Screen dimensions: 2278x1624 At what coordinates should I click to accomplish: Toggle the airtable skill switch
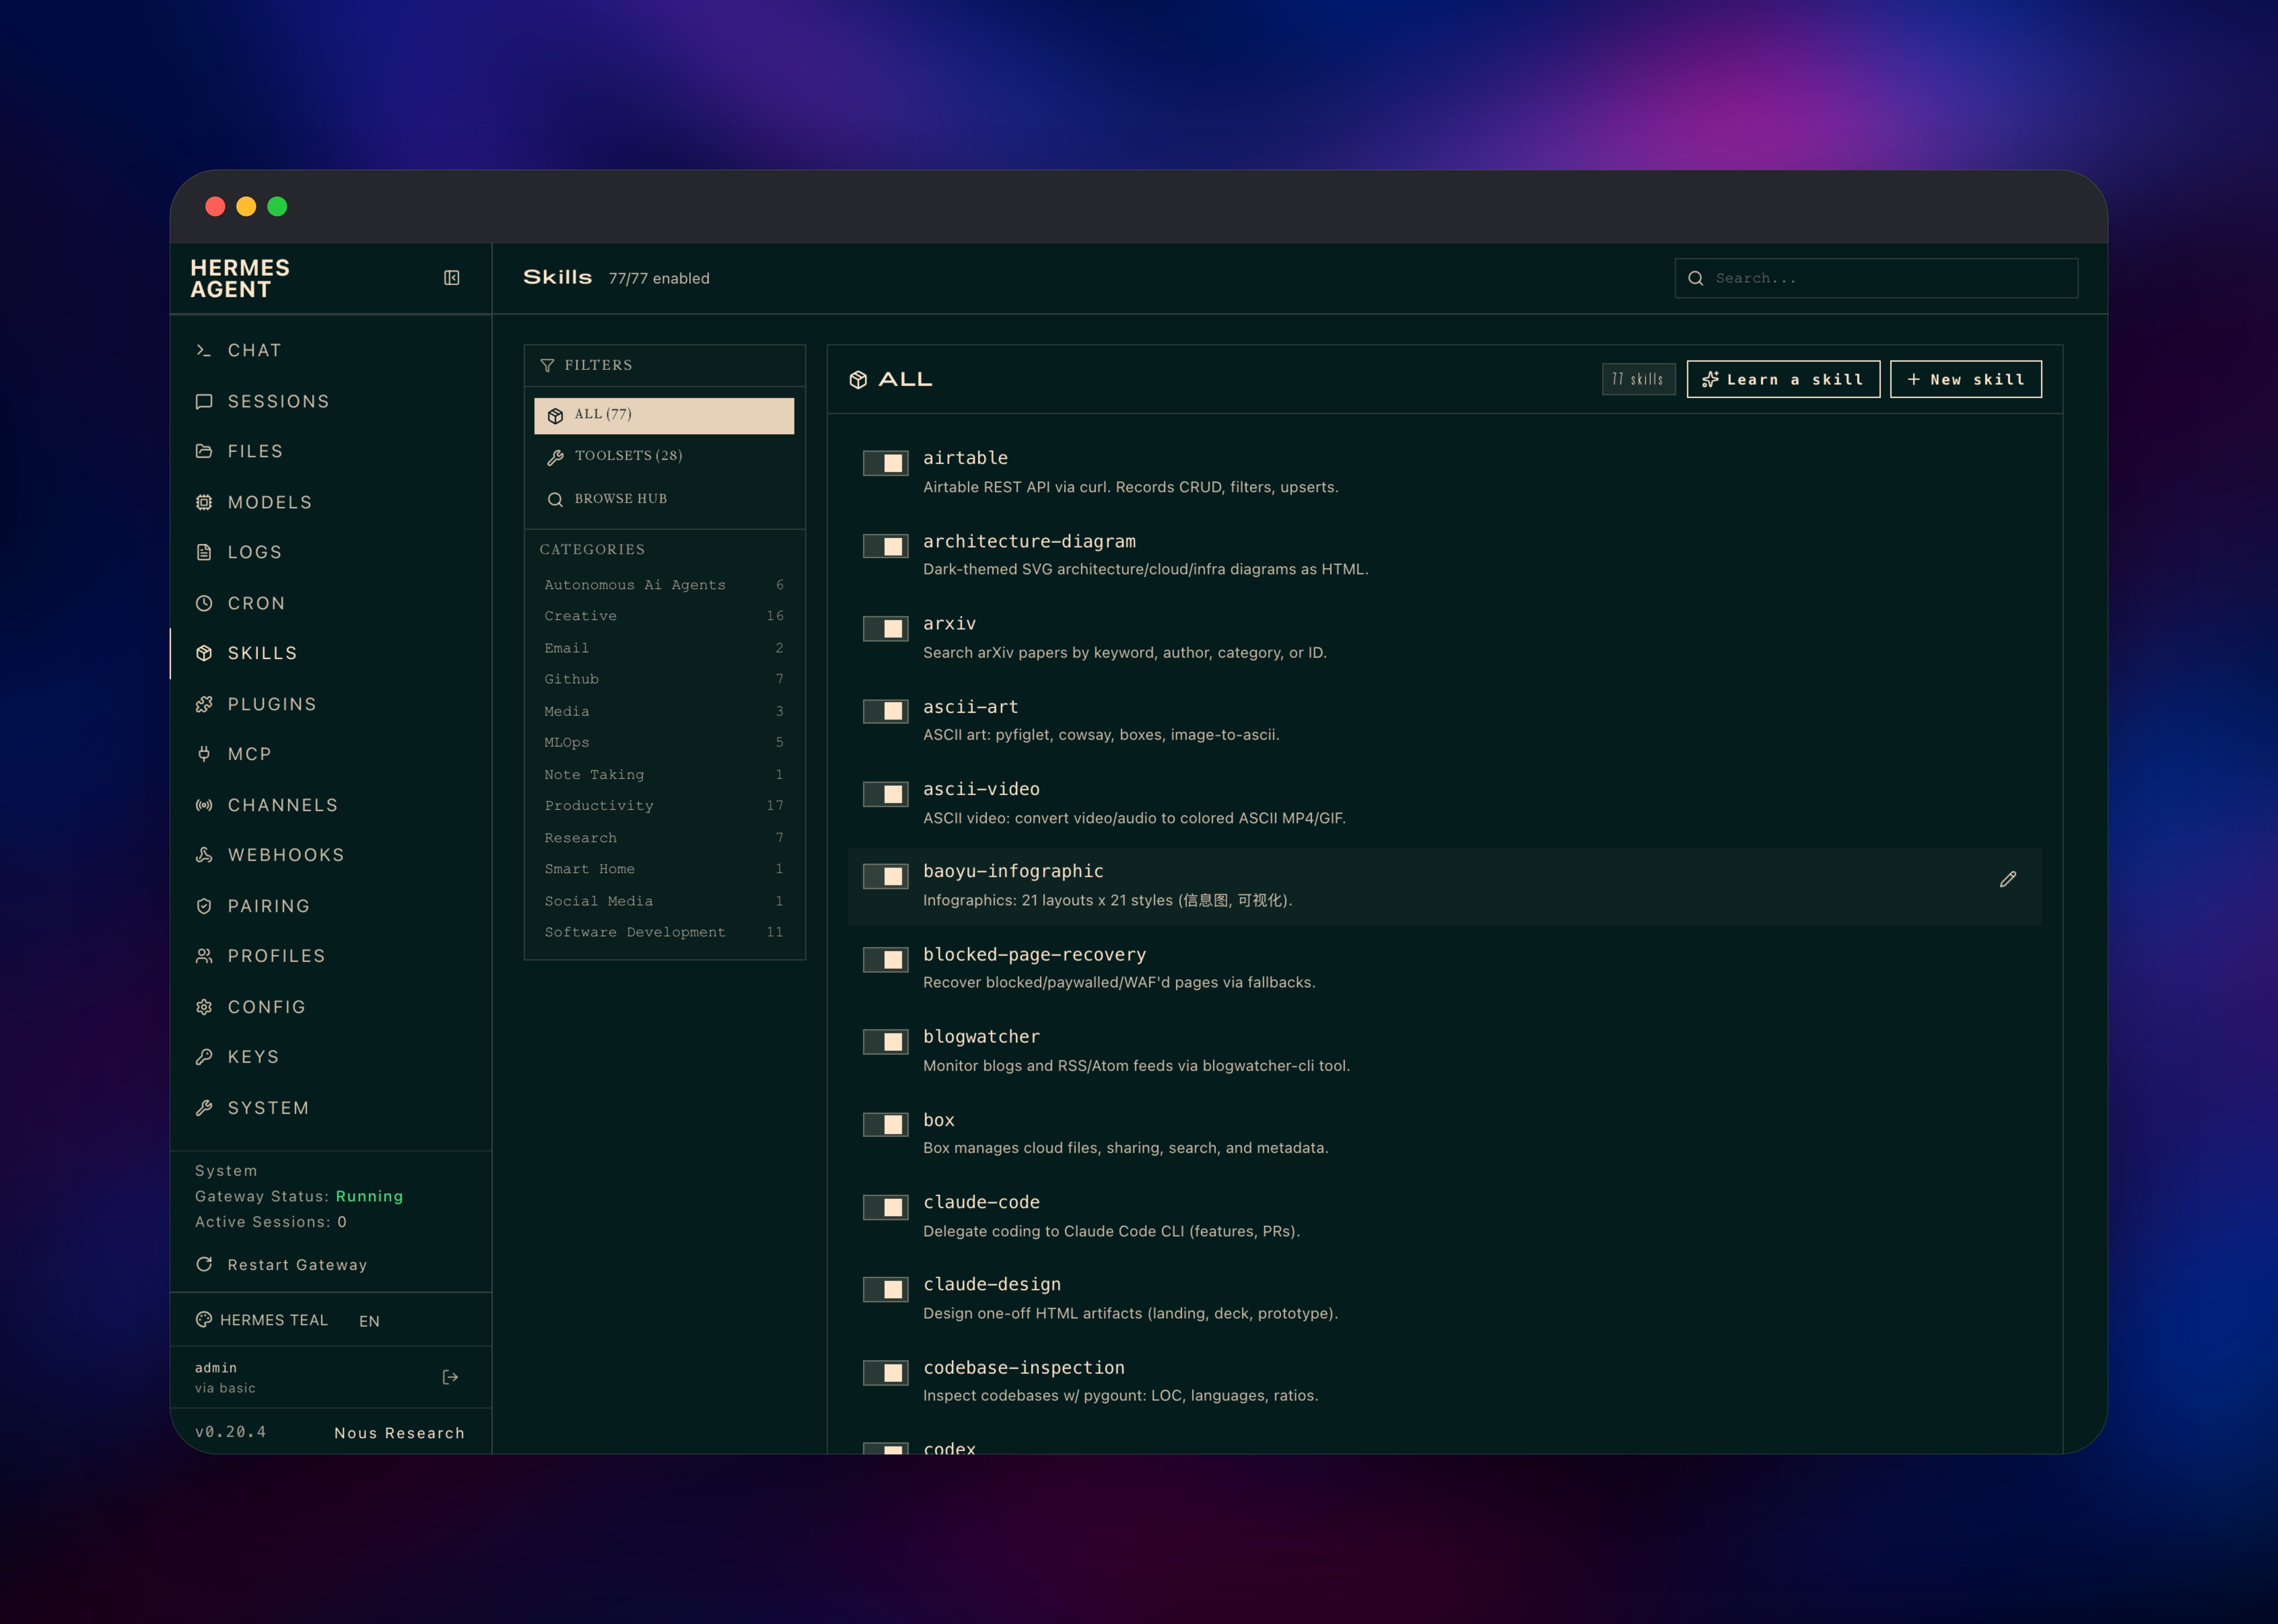pyautogui.click(x=886, y=463)
